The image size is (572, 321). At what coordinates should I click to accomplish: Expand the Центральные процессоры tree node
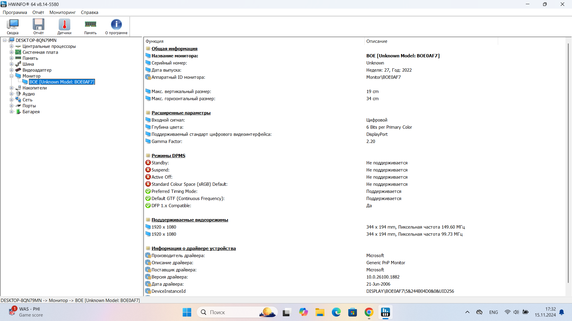click(11, 46)
